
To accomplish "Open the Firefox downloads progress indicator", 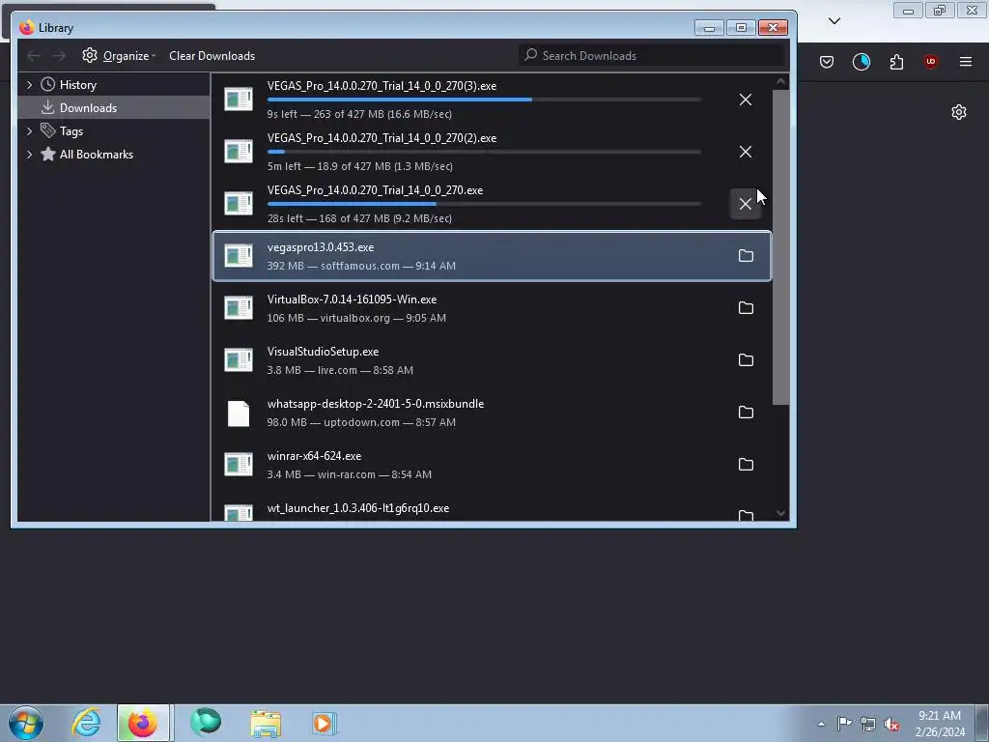I will point(861,61).
